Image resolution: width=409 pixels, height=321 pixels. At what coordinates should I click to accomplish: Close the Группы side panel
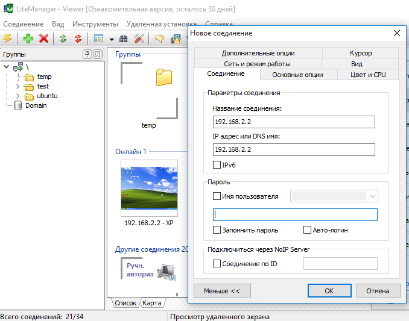click(x=98, y=54)
